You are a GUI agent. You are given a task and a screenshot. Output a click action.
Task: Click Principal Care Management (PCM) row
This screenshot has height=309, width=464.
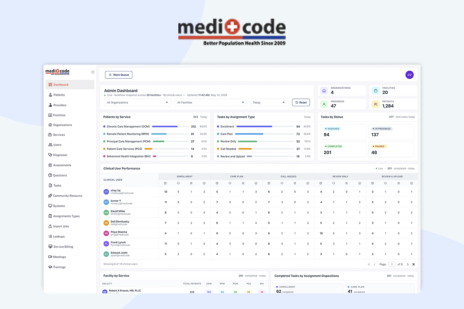pos(155,142)
